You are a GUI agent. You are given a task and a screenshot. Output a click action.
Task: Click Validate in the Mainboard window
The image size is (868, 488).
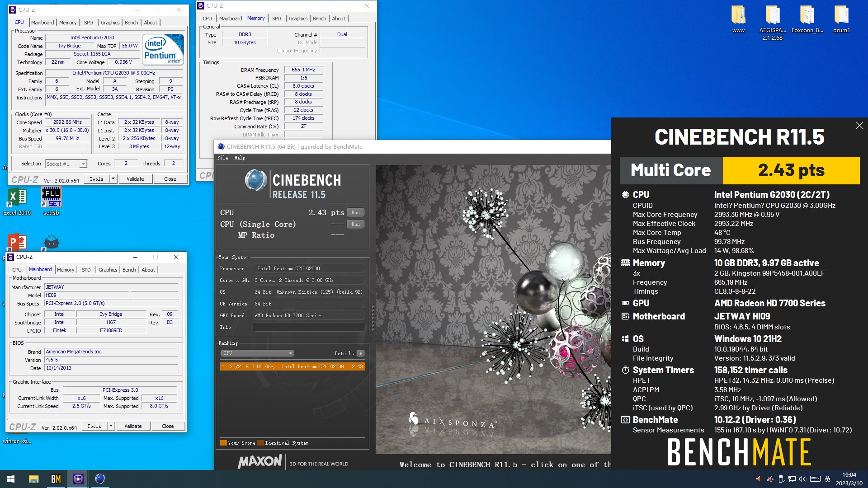click(133, 426)
